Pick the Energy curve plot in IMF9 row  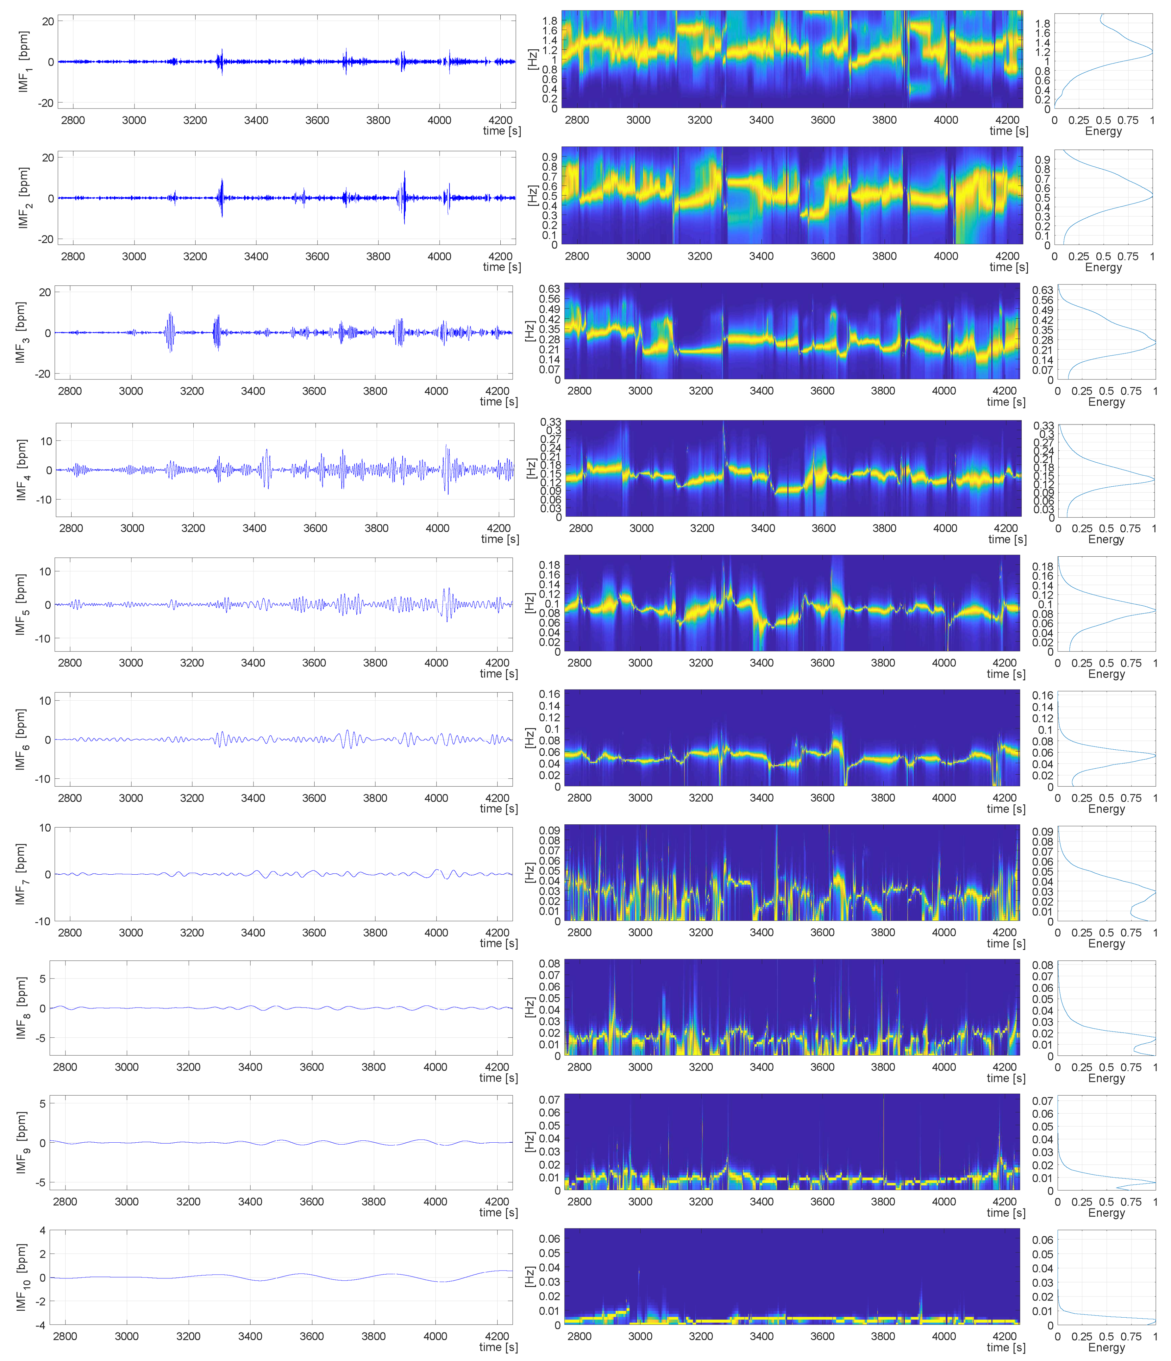(x=1107, y=1143)
